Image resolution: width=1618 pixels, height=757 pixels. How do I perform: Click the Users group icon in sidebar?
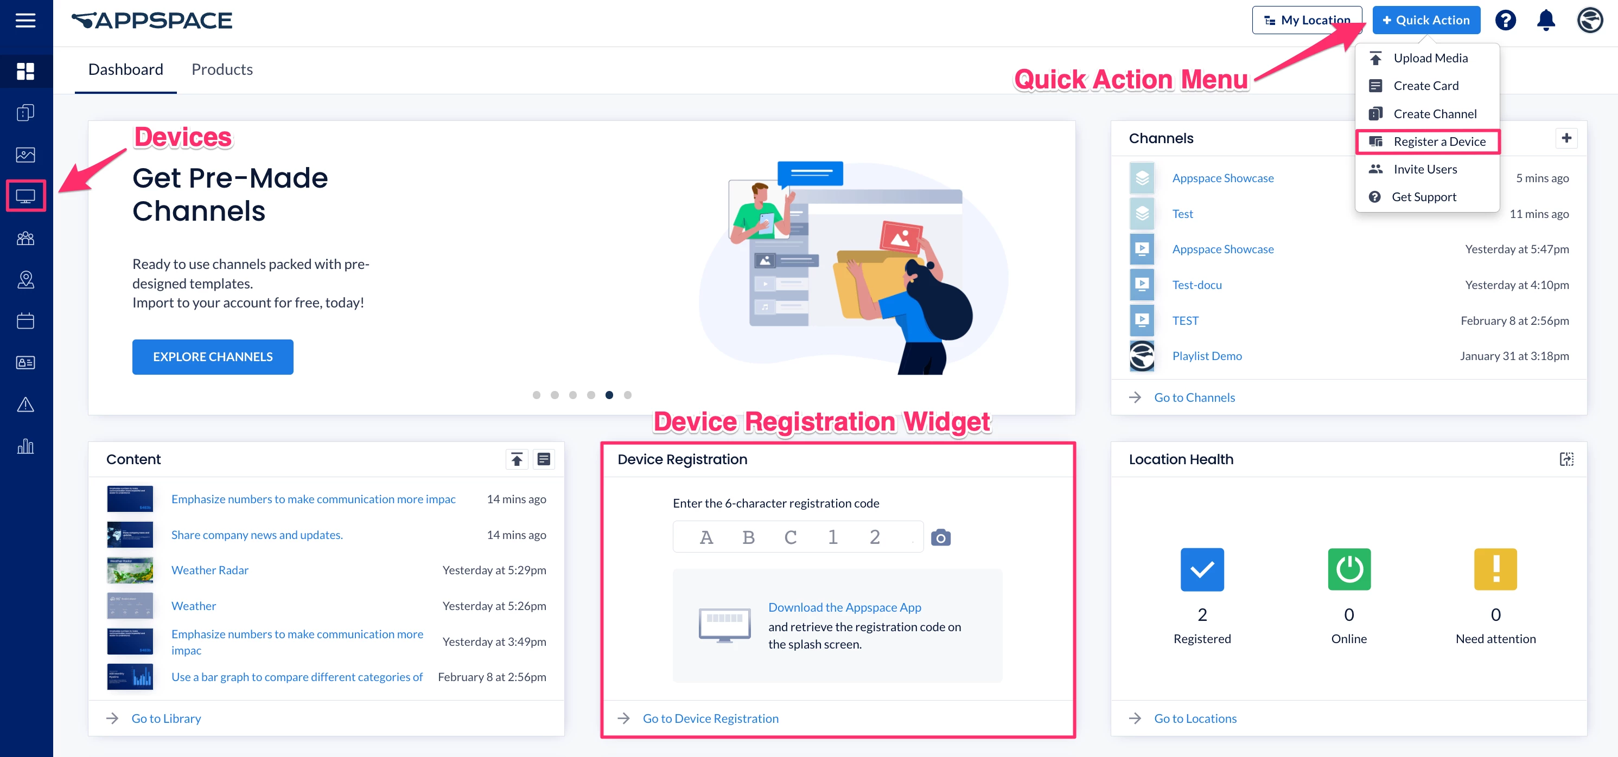click(x=26, y=238)
